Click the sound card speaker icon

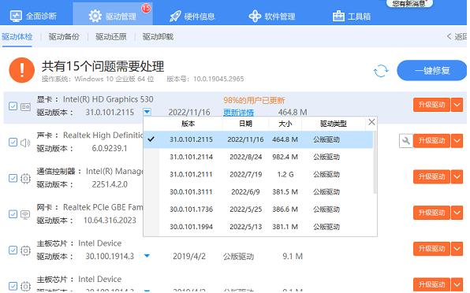(25, 143)
